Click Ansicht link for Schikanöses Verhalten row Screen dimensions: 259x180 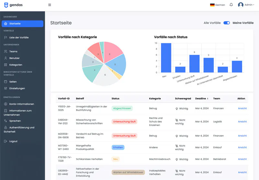point(242,159)
